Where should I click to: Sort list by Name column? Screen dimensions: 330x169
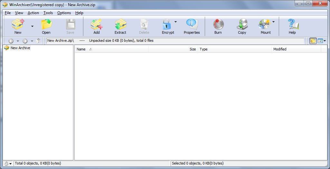[x=111, y=49]
